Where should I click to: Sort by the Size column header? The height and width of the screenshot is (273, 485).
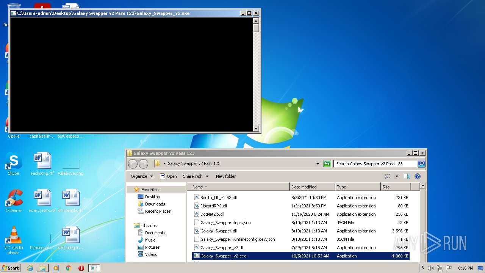pos(396,187)
